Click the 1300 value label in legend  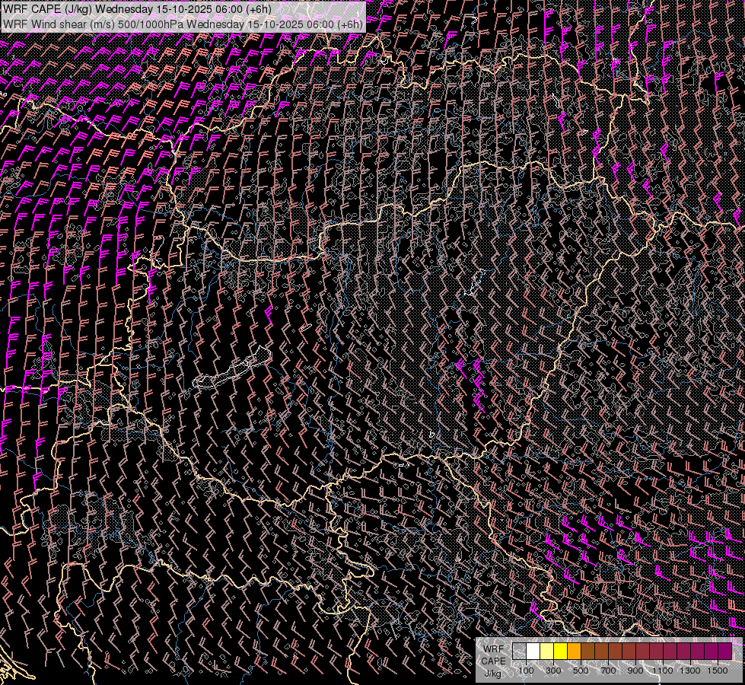690,671
